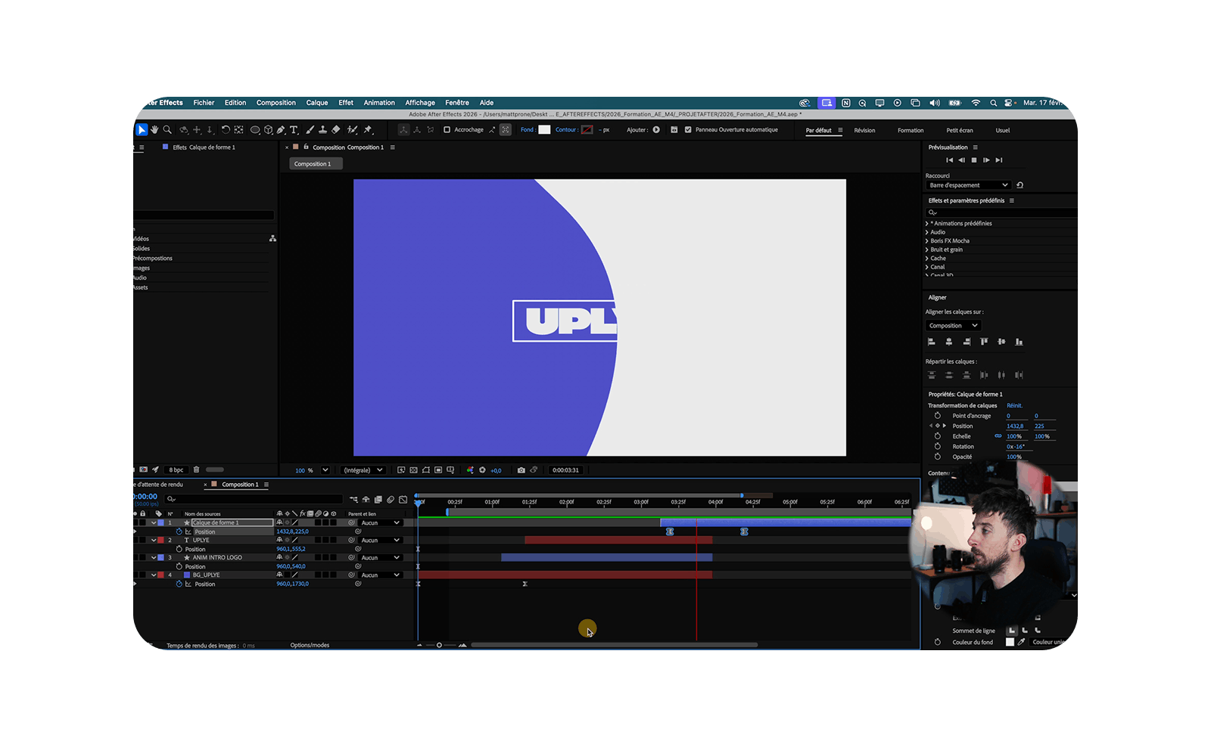
Task: Toggle Position stopwatch for ANIM INTRO LOGO
Action: click(179, 566)
